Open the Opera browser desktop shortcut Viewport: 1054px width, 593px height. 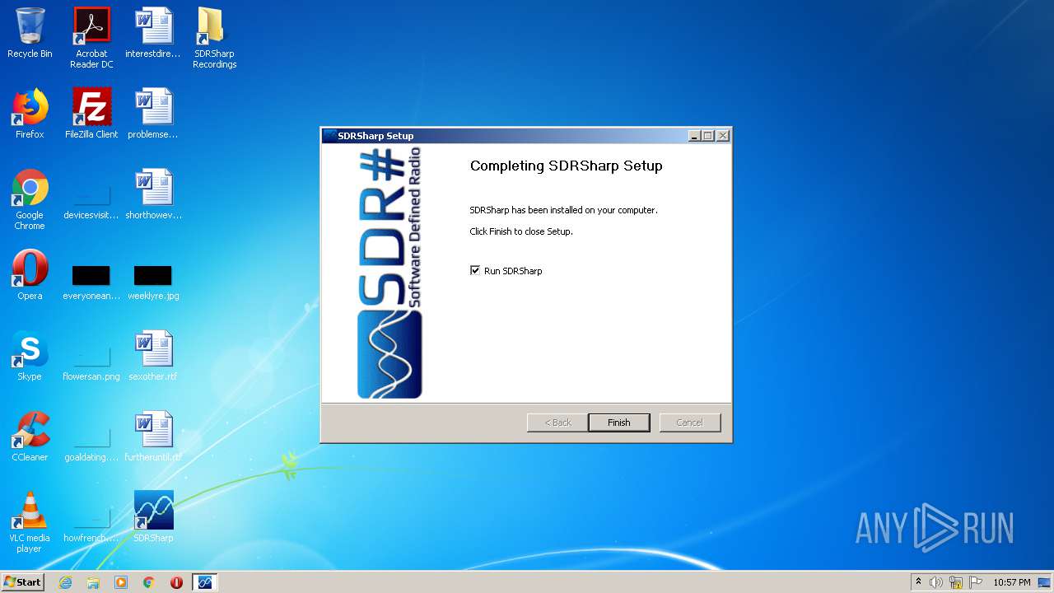pyautogui.click(x=30, y=275)
